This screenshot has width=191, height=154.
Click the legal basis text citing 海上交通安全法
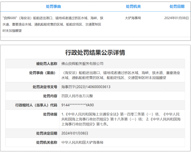[121, 119]
